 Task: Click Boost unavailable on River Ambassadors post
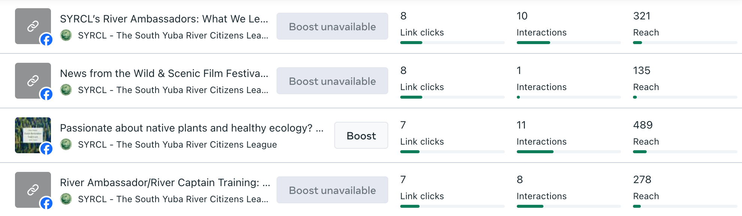(332, 27)
